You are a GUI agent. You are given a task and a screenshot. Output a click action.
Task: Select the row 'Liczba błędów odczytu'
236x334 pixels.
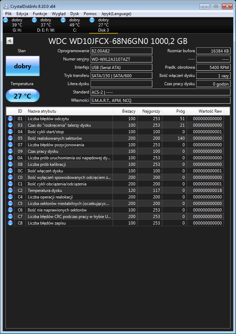click(x=115, y=119)
